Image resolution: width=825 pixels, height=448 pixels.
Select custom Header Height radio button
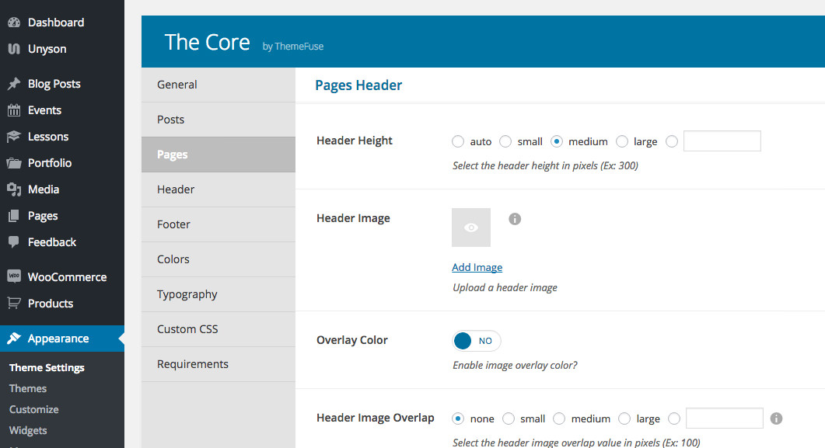click(x=671, y=141)
